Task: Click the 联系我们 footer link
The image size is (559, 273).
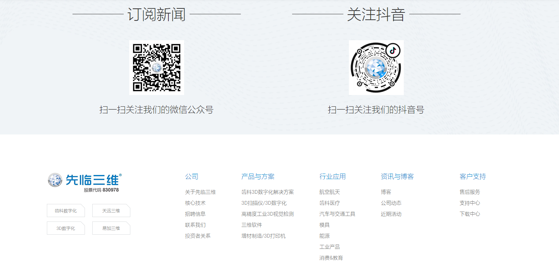Action: tap(195, 225)
